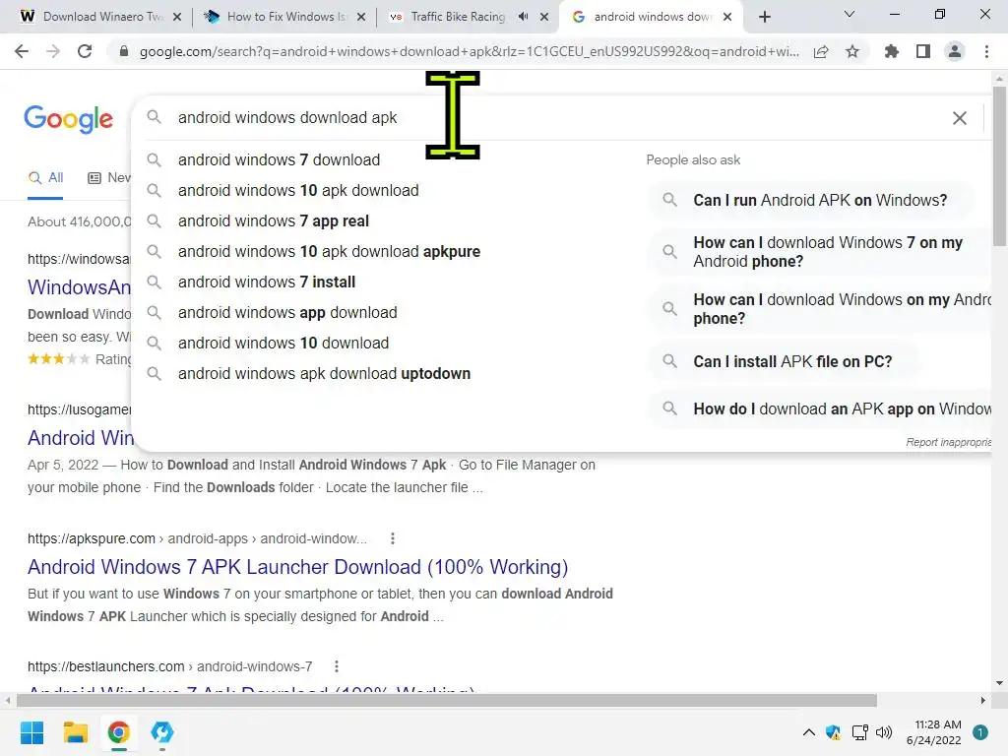
Task: Click the scroll-right arrow at bottom
Action: point(983,700)
